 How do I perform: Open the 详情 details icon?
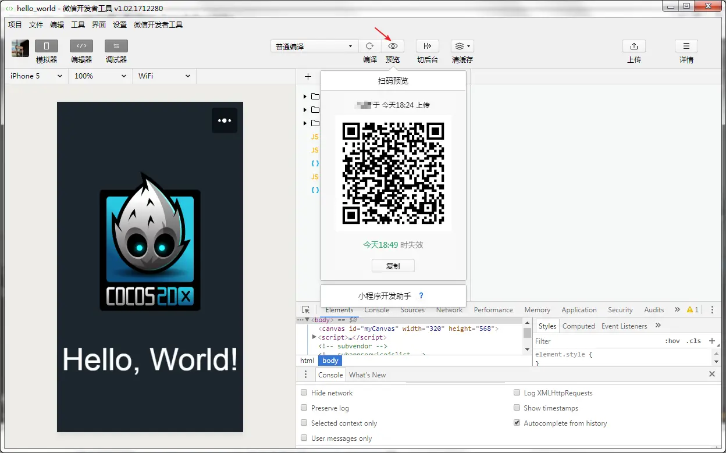[686, 47]
